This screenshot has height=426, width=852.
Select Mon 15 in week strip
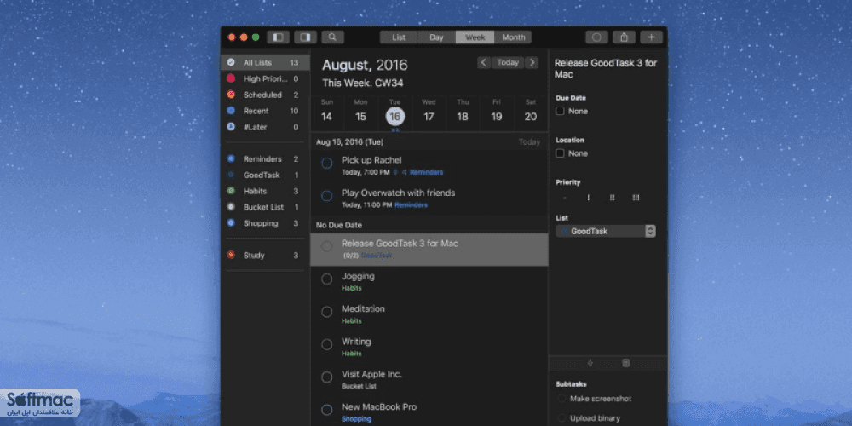[360, 113]
